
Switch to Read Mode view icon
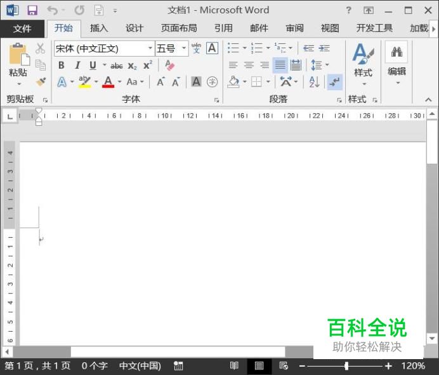point(234,365)
